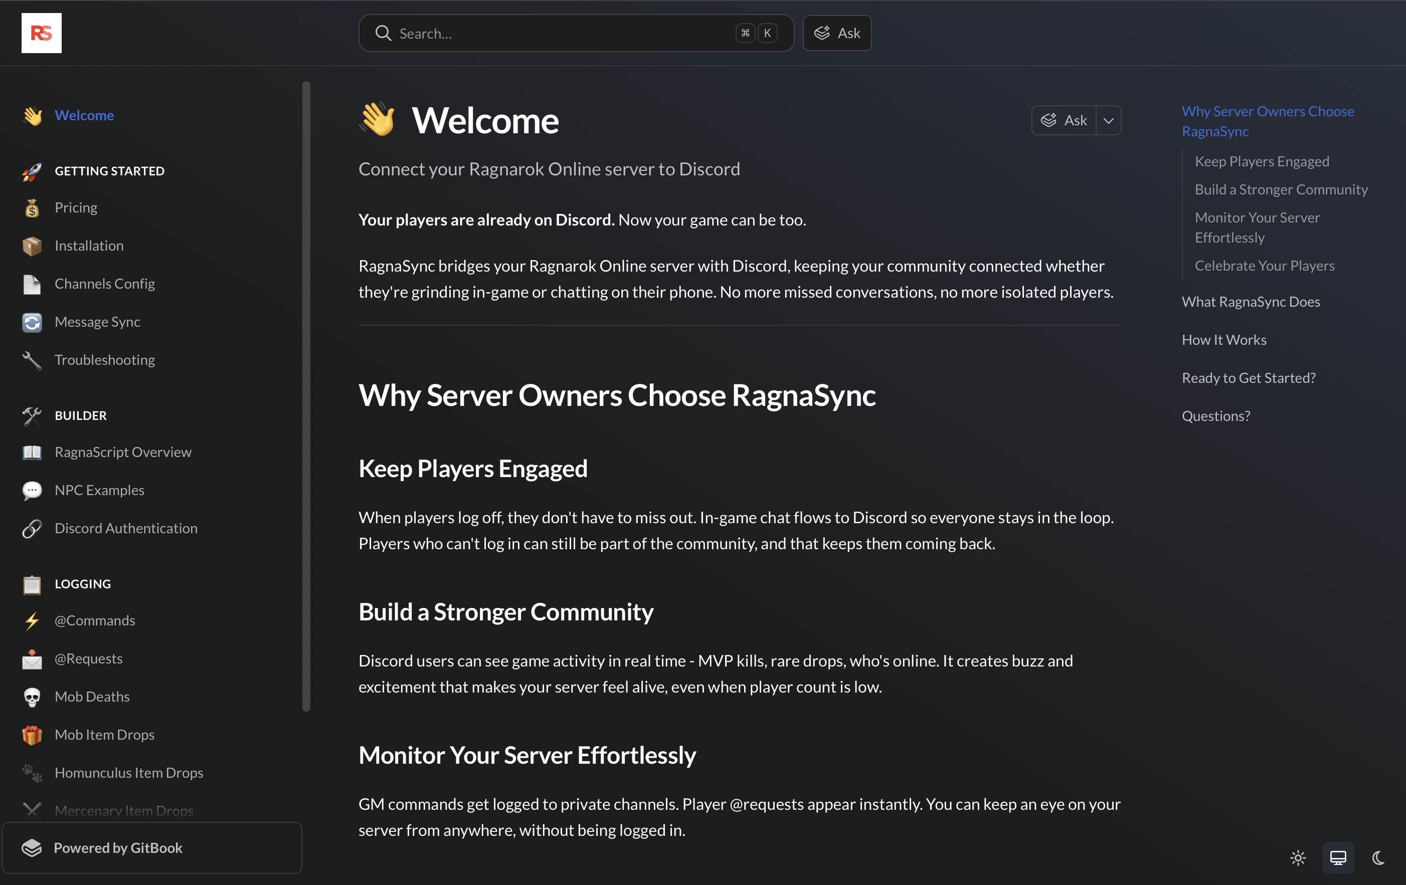Viewport: 1406px width, 885px height.
Task: Click the Troubleshooting wrench icon
Action: [32, 360]
